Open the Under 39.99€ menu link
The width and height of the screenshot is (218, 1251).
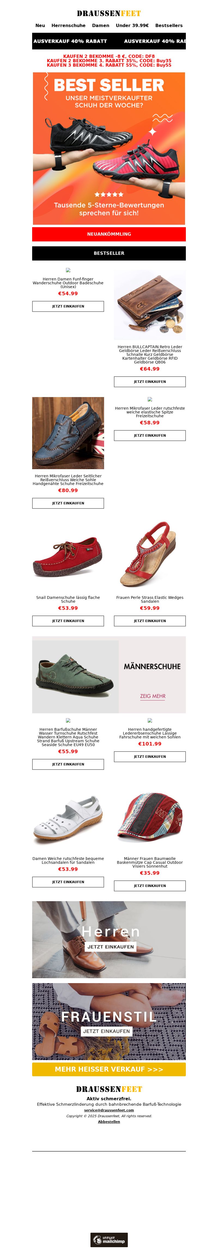pos(132,25)
